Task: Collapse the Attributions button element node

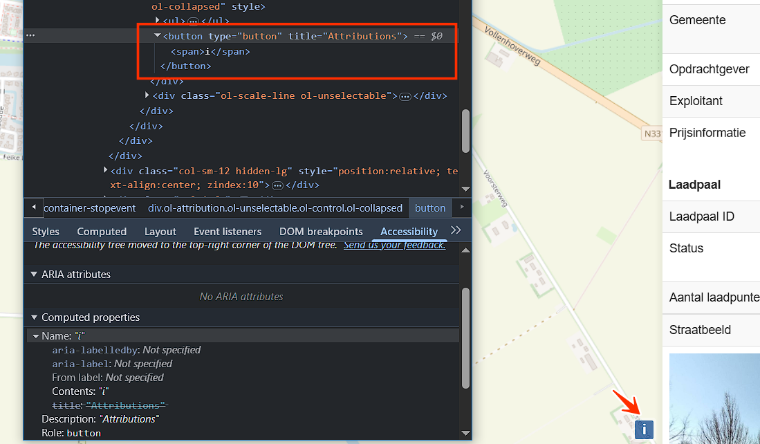Action: click(x=158, y=36)
